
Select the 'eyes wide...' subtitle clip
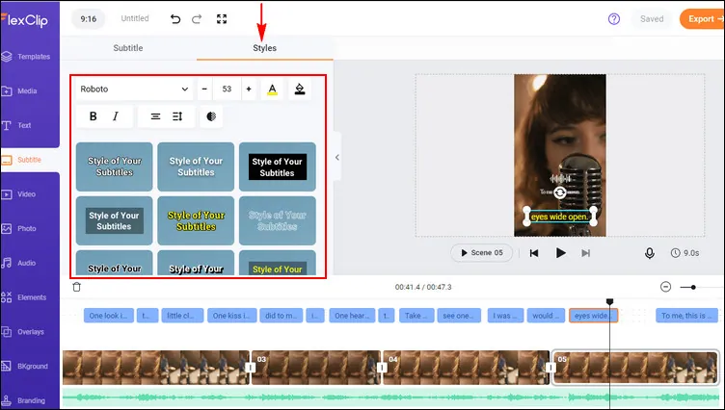coord(593,316)
